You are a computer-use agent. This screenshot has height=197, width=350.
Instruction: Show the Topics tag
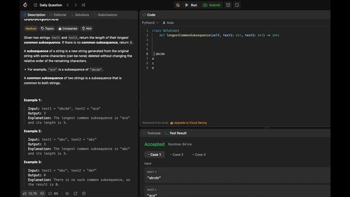point(48,28)
